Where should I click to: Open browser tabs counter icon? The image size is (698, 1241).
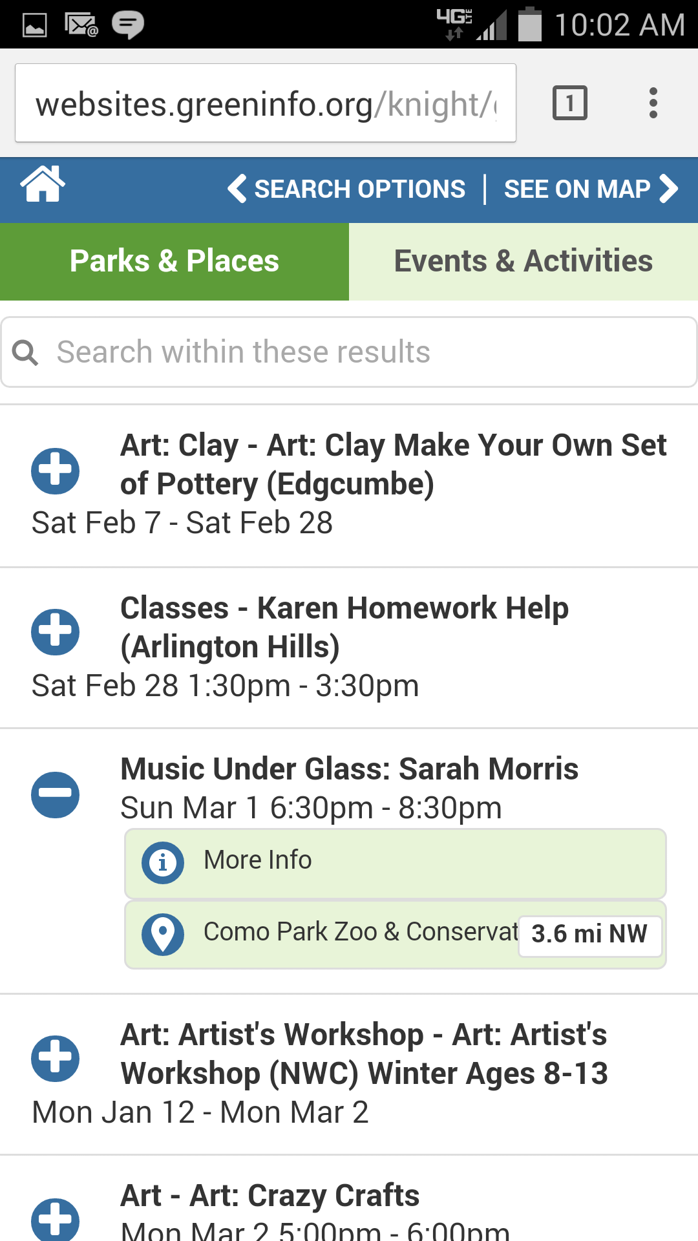pyautogui.click(x=569, y=103)
